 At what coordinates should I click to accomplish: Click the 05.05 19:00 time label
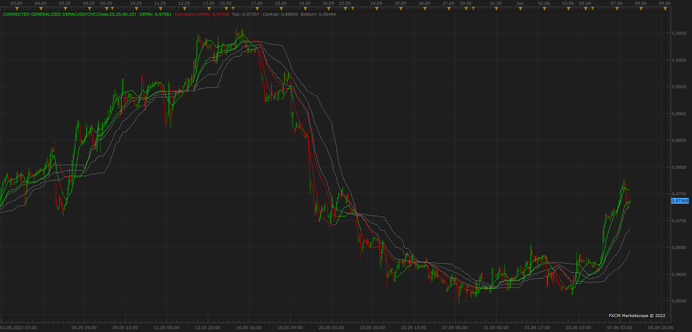pos(84,328)
